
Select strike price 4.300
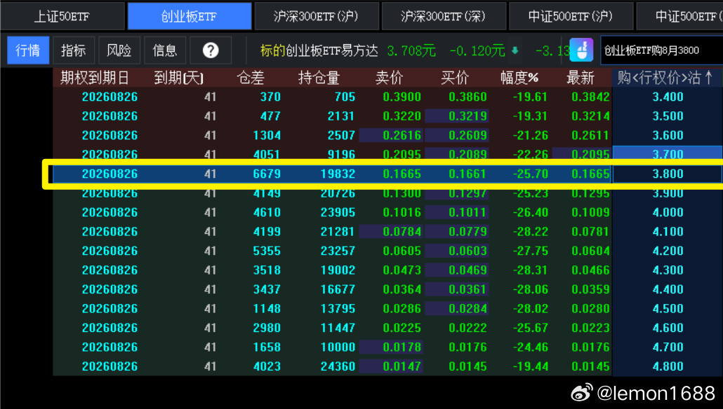pos(668,270)
